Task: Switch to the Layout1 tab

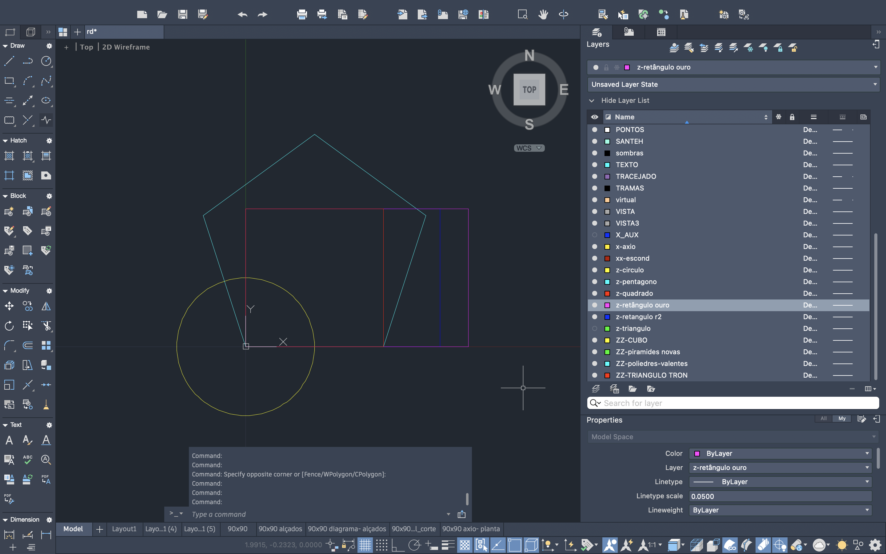Action: click(124, 529)
